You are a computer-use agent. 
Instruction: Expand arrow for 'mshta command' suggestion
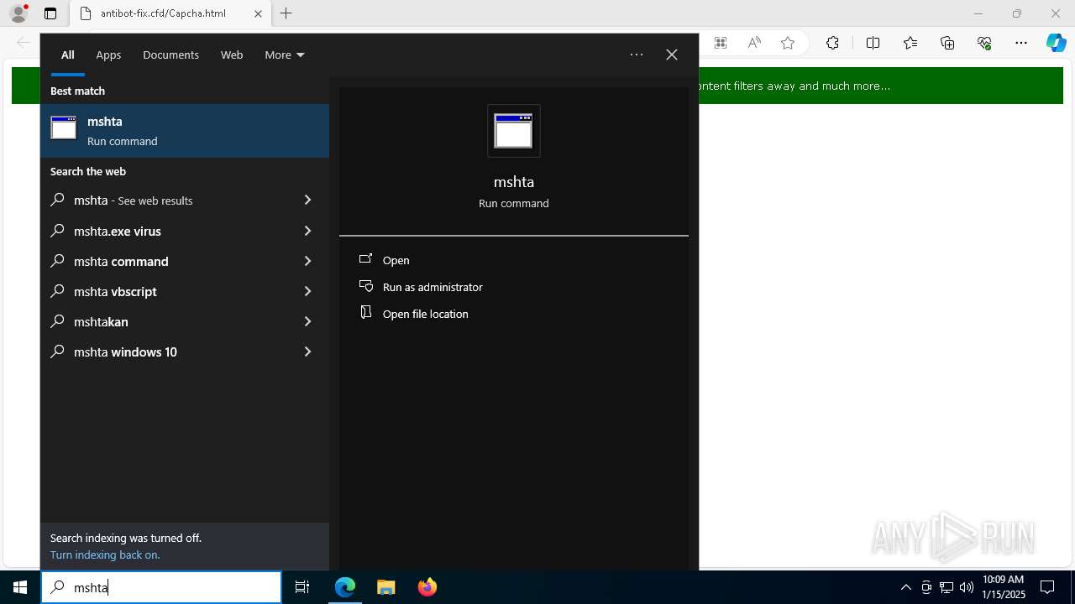307,261
